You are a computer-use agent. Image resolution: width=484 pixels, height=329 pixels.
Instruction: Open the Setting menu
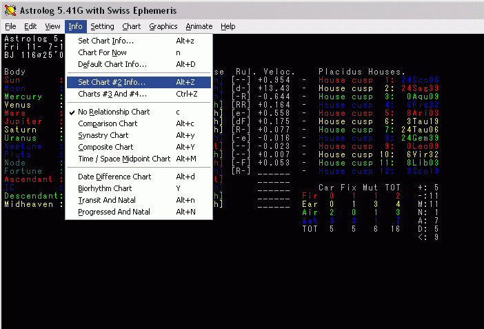(x=102, y=27)
